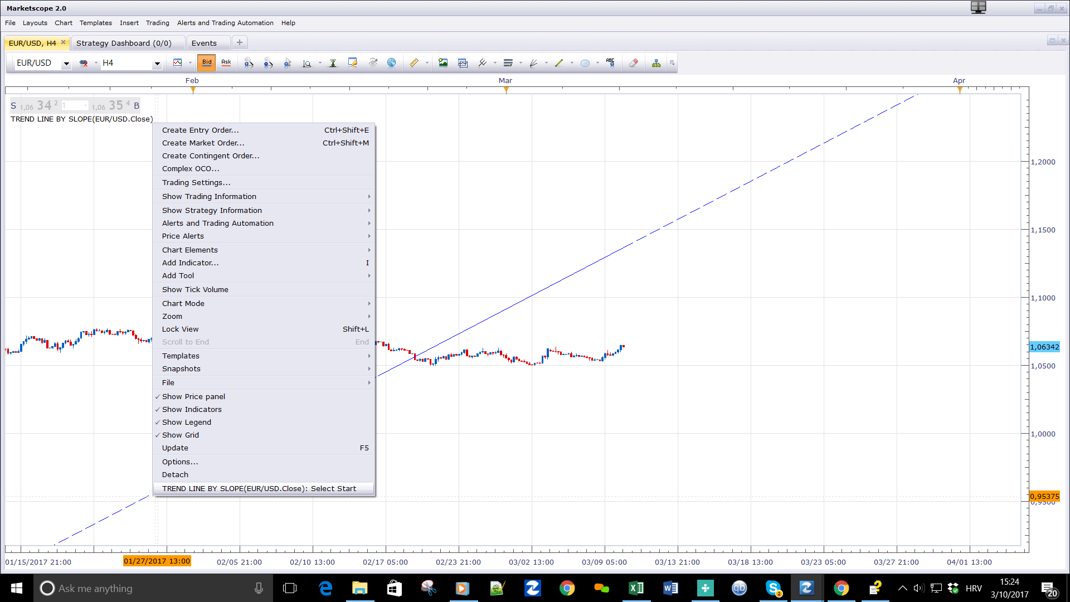Screen dimensions: 1070x602
Task: Open the EUR/USD symbol dropdown
Action: [x=66, y=64]
